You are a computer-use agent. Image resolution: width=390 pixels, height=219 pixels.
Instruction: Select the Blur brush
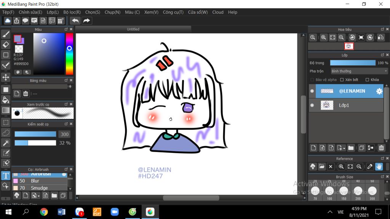[40, 181]
